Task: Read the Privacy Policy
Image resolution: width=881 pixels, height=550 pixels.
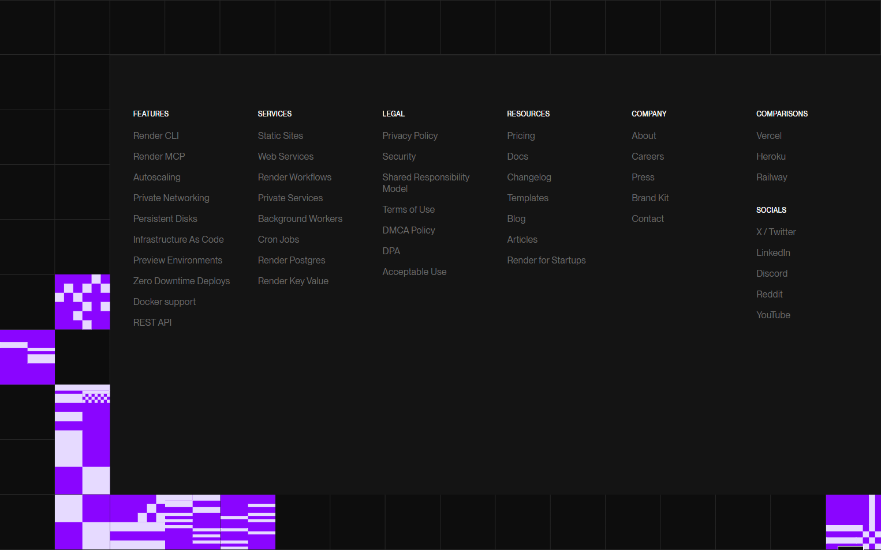Action: coord(410,135)
